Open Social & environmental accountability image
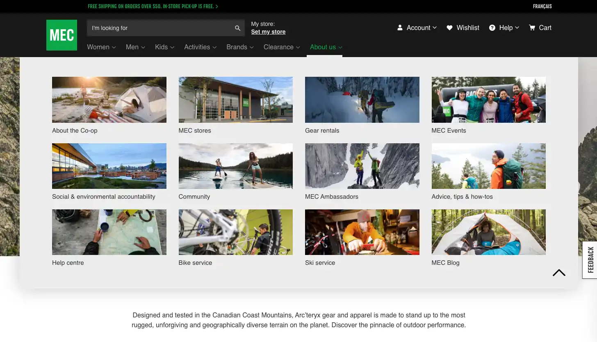 click(109, 166)
